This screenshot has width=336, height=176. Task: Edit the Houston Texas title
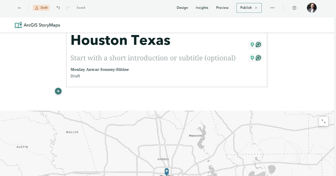(120, 40)
